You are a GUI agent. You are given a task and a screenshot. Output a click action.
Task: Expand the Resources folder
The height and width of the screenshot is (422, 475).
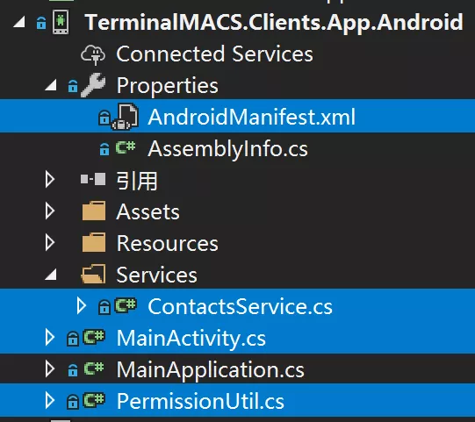50,243
